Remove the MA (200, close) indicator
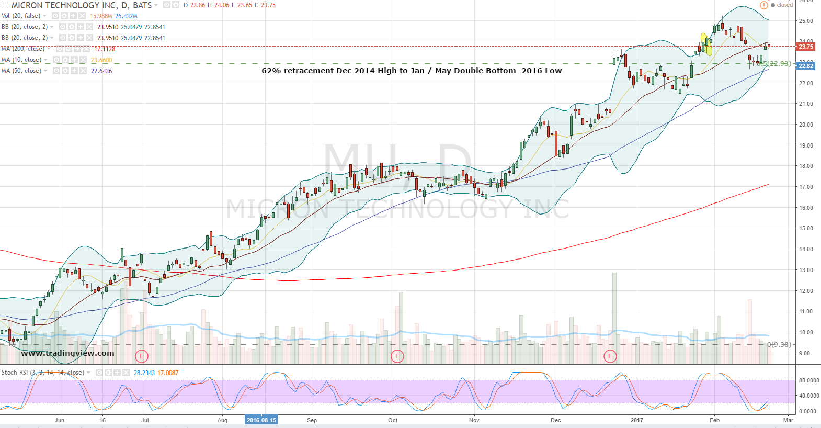This screenshot has height=428, width=821. [x=86, y=49]
